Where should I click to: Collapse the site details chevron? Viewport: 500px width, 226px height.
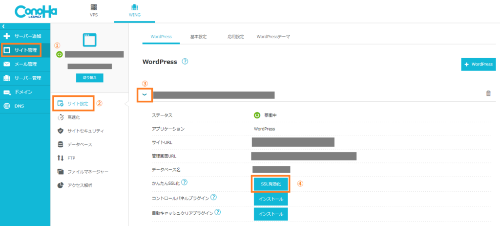click(x=145, y=94)
